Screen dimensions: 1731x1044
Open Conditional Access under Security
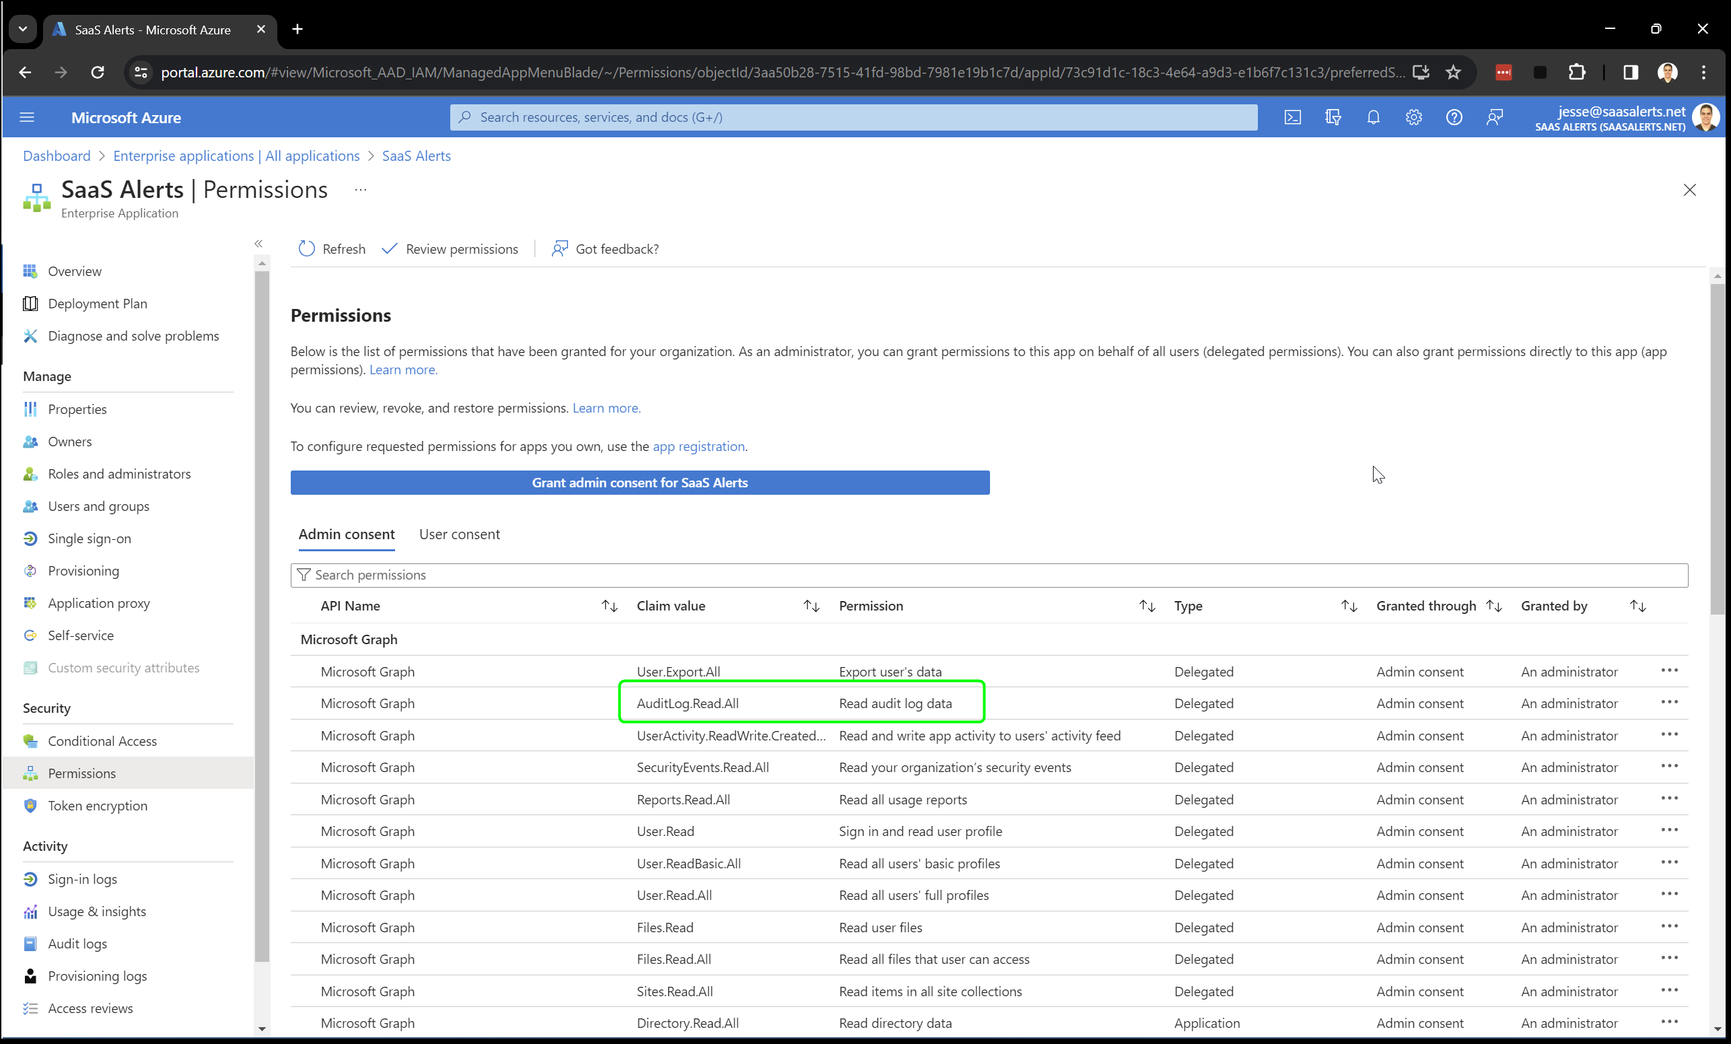click(102, 740)
